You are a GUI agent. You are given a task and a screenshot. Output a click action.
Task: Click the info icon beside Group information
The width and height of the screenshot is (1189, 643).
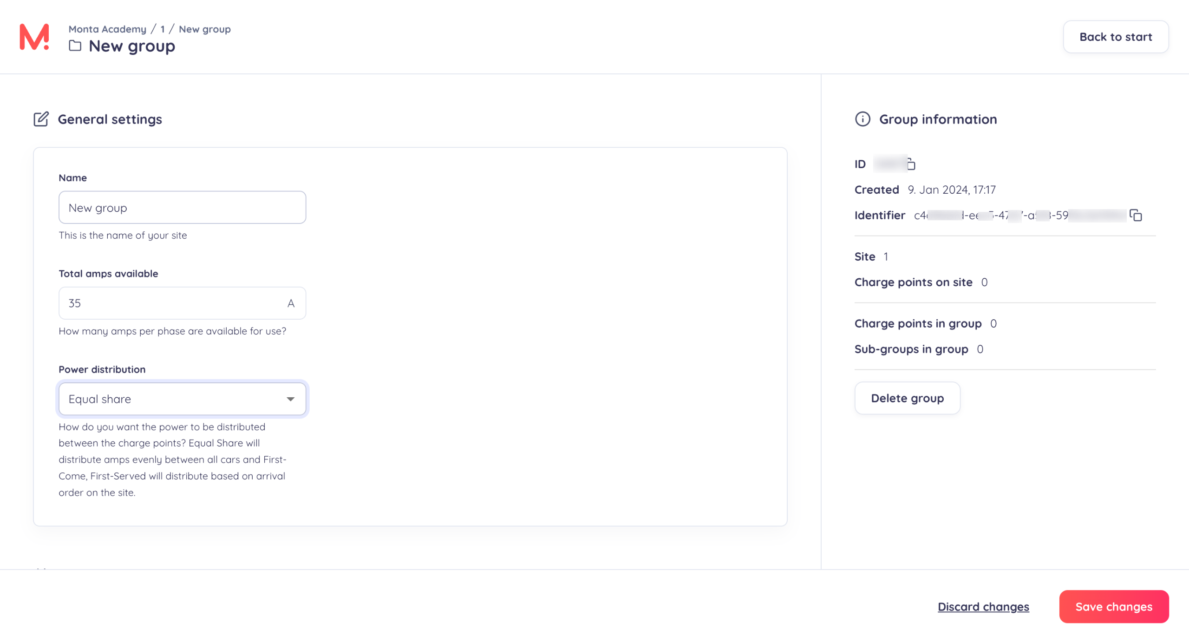coord(862,119)
